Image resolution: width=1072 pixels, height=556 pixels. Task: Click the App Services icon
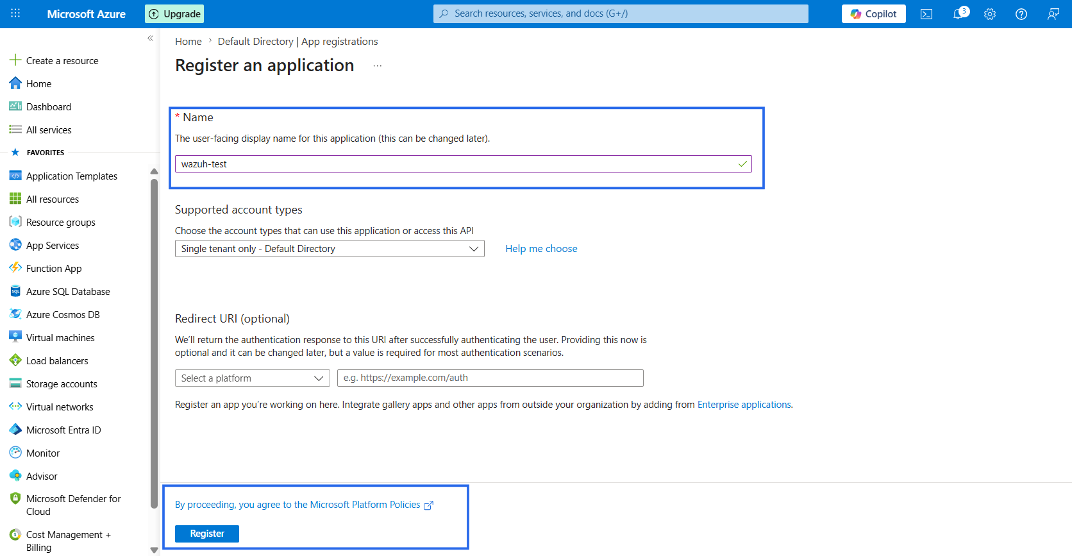(15, 245)
